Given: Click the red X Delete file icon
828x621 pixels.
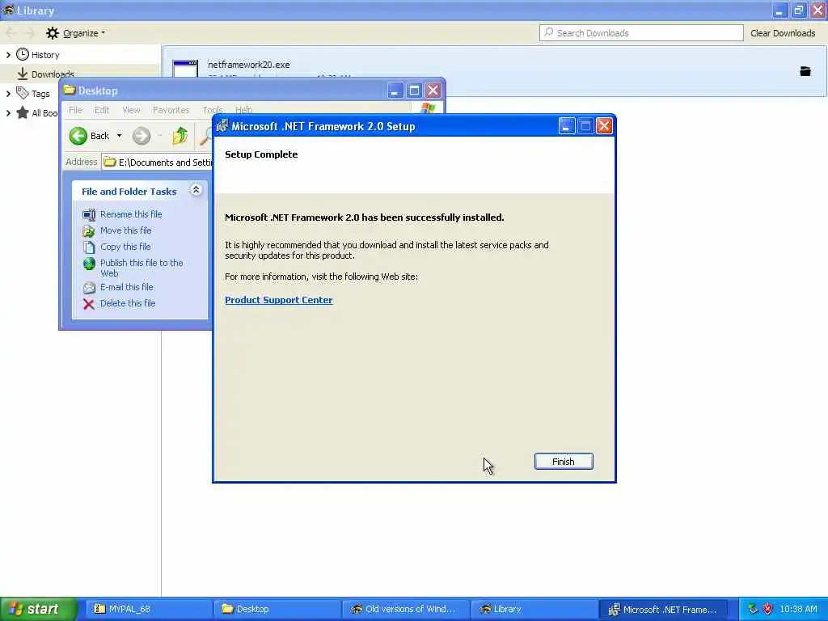Looking at the screenshot, I should click(89, 304).
